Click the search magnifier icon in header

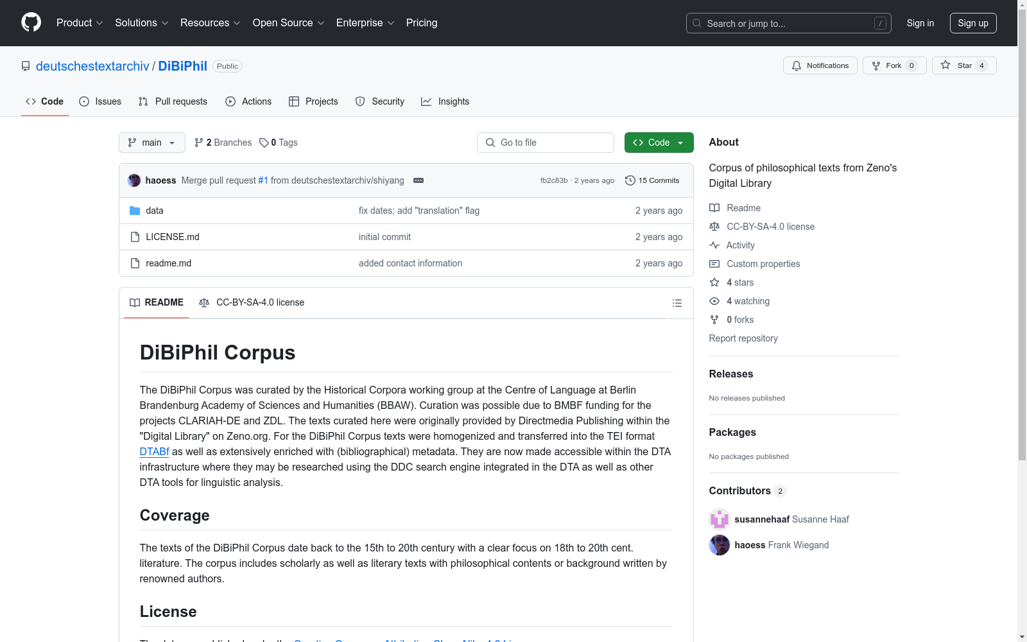pyautogui.click(x=697, y=23)
